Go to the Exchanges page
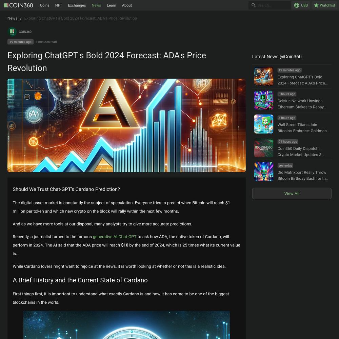This screenshot has width=339, height=339. click(x=77, y=5)
